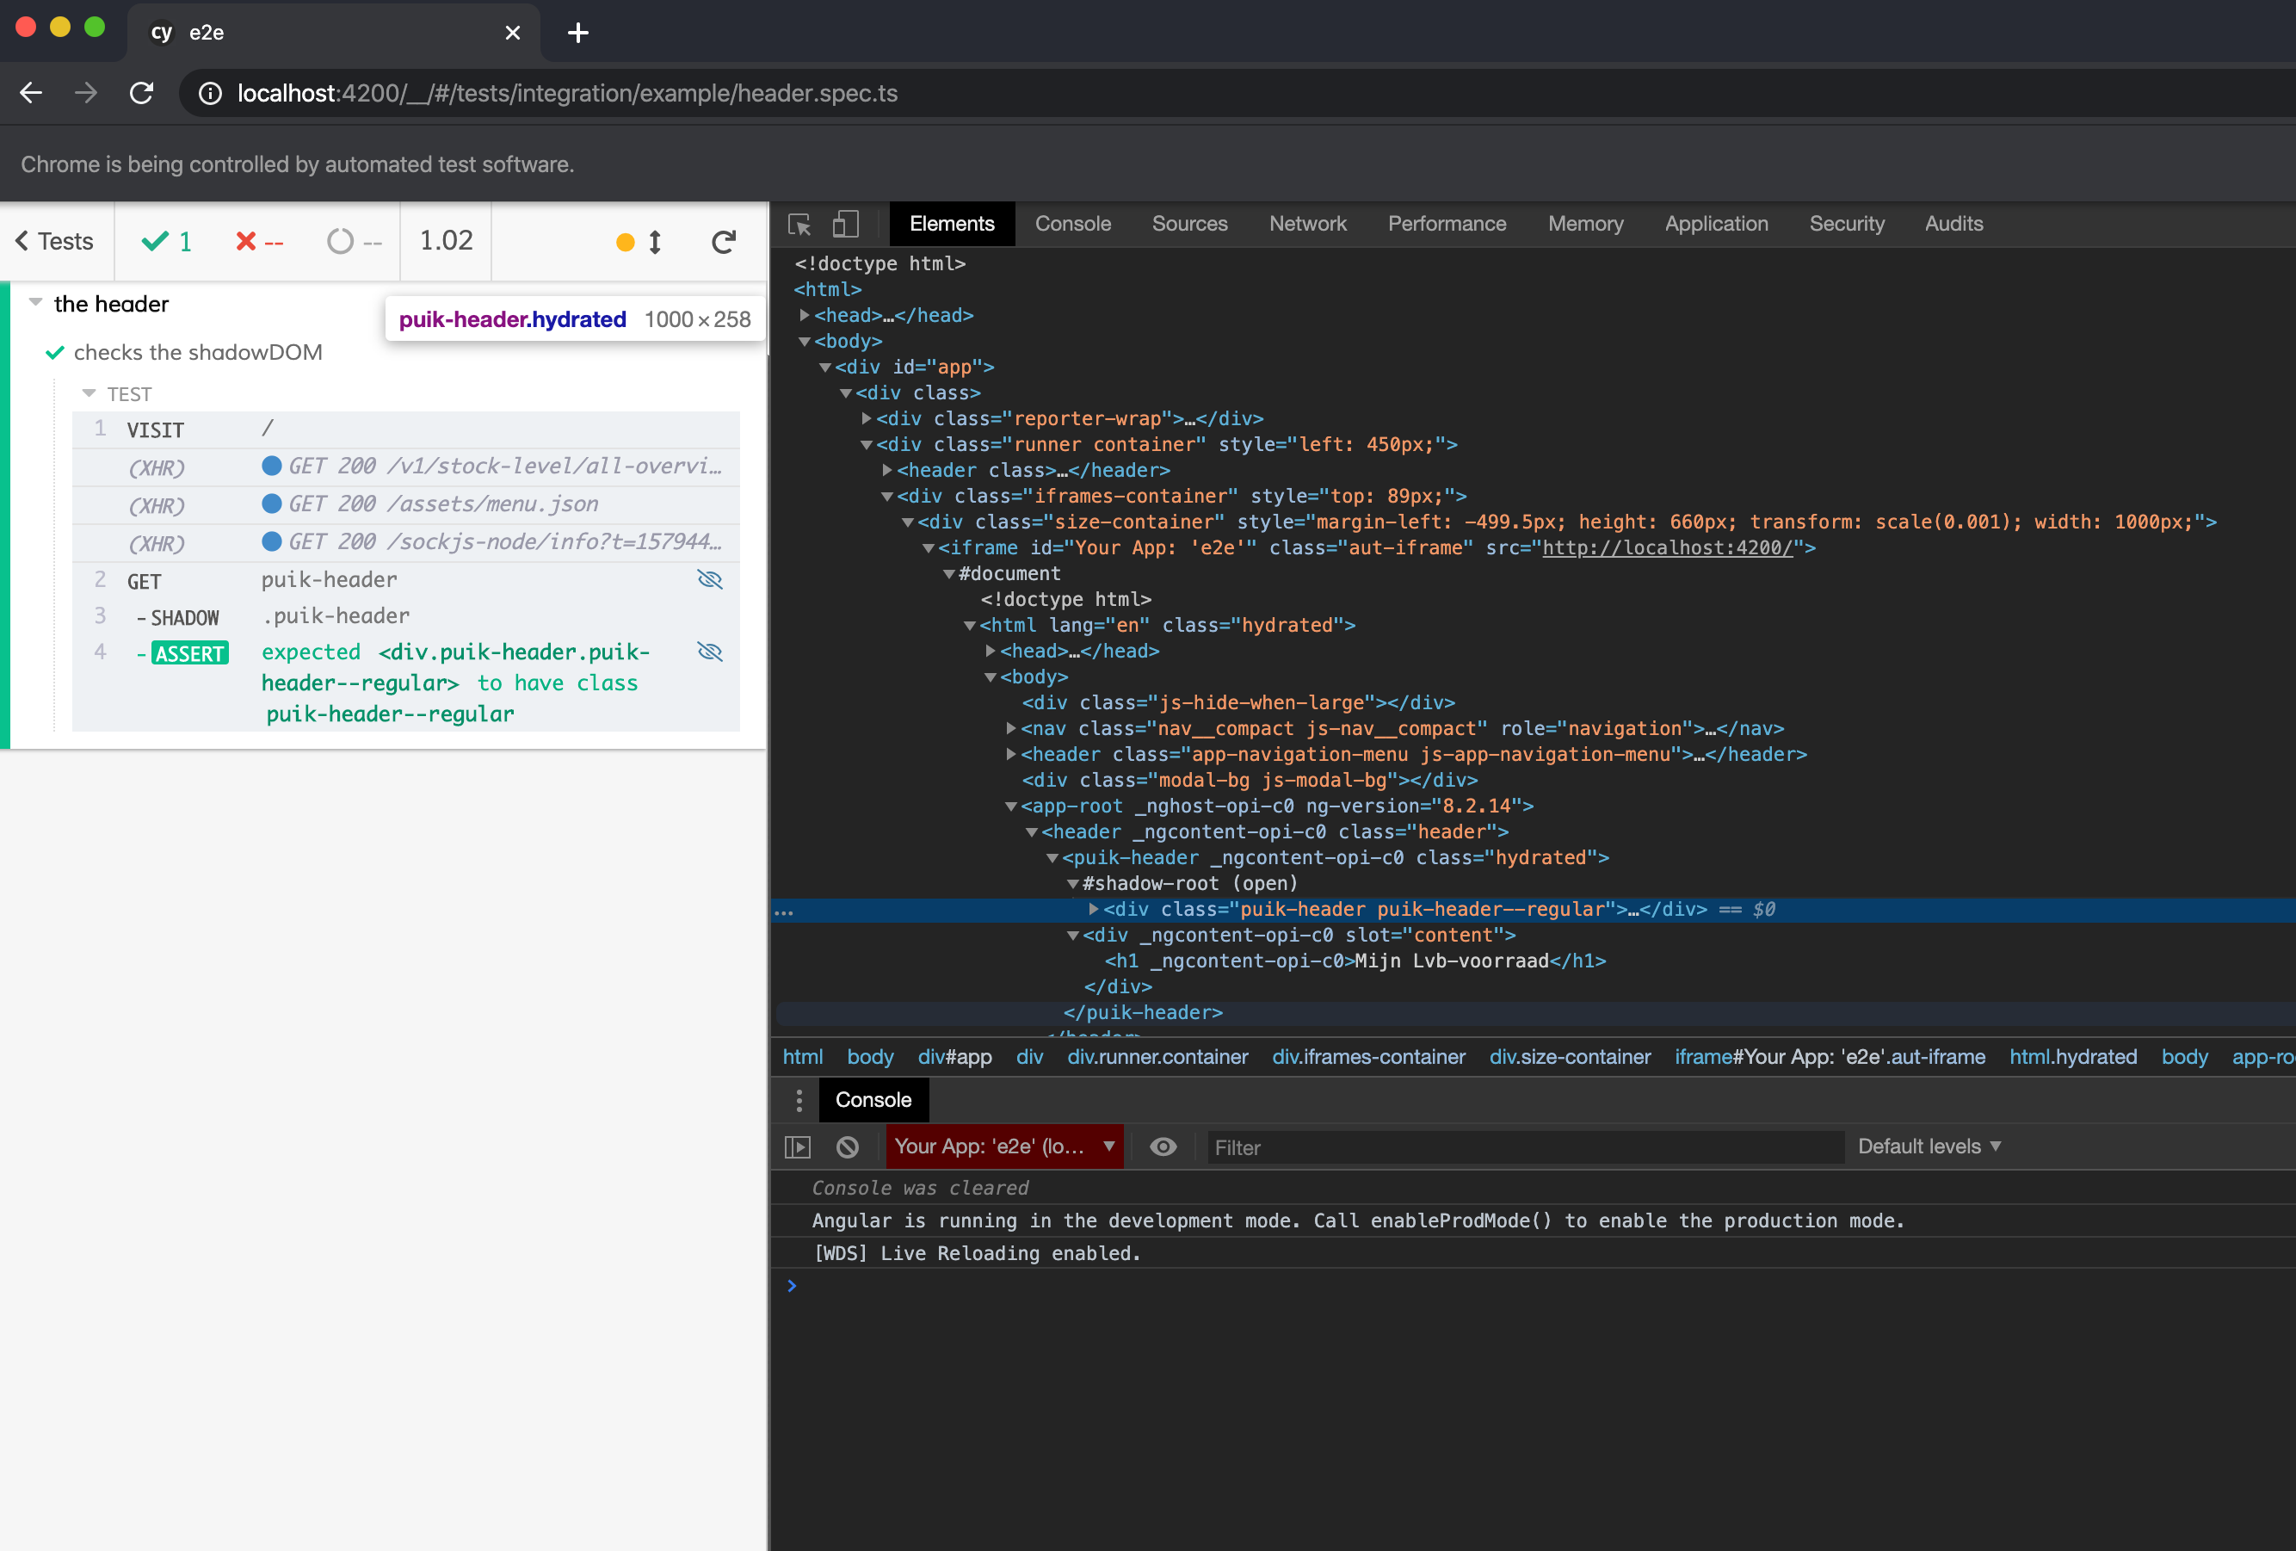This screenshot has width=2296, height=1551.
Task: Collapse the 'the header' test suite
Action: point(35,302)
